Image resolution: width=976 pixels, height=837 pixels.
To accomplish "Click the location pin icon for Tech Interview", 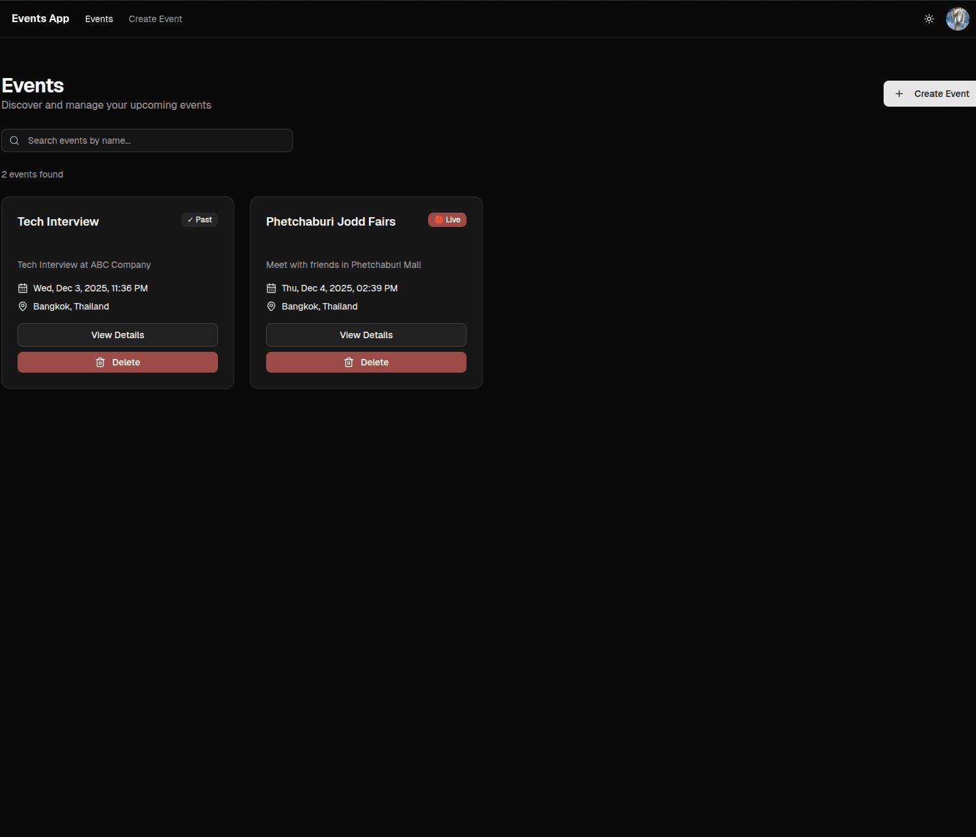I will pyautogui.click(x=23, y=306).
